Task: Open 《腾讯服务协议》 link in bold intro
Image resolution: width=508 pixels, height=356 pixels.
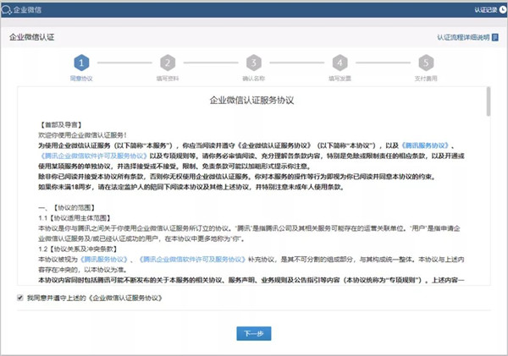Action: (425, 145)
